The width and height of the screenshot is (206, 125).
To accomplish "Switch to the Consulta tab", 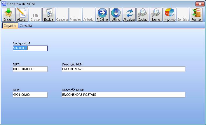I will coord(26,26).
